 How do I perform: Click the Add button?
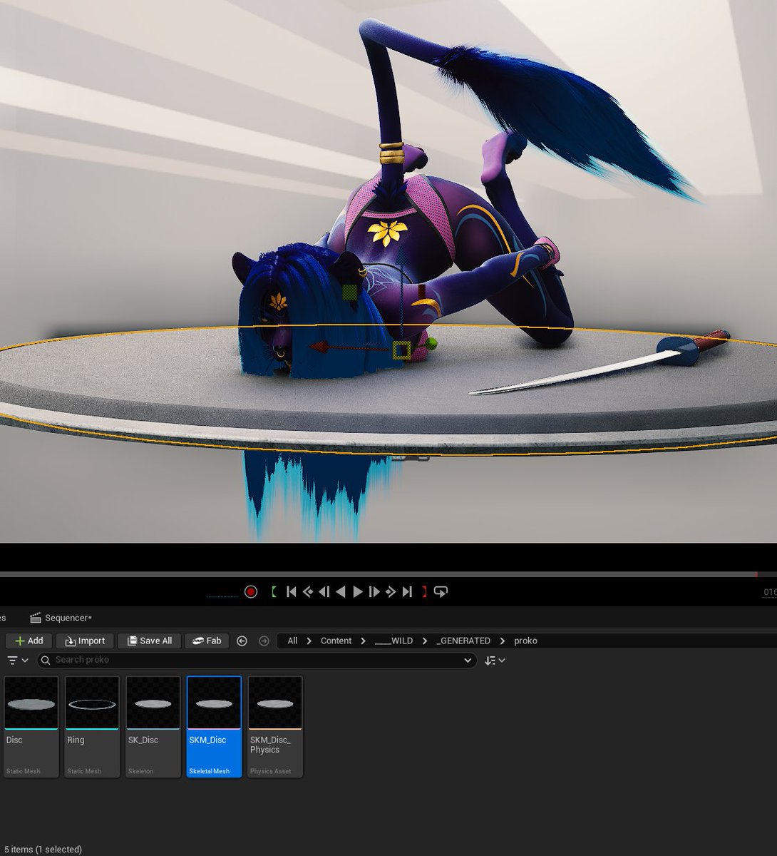[29, 641]
